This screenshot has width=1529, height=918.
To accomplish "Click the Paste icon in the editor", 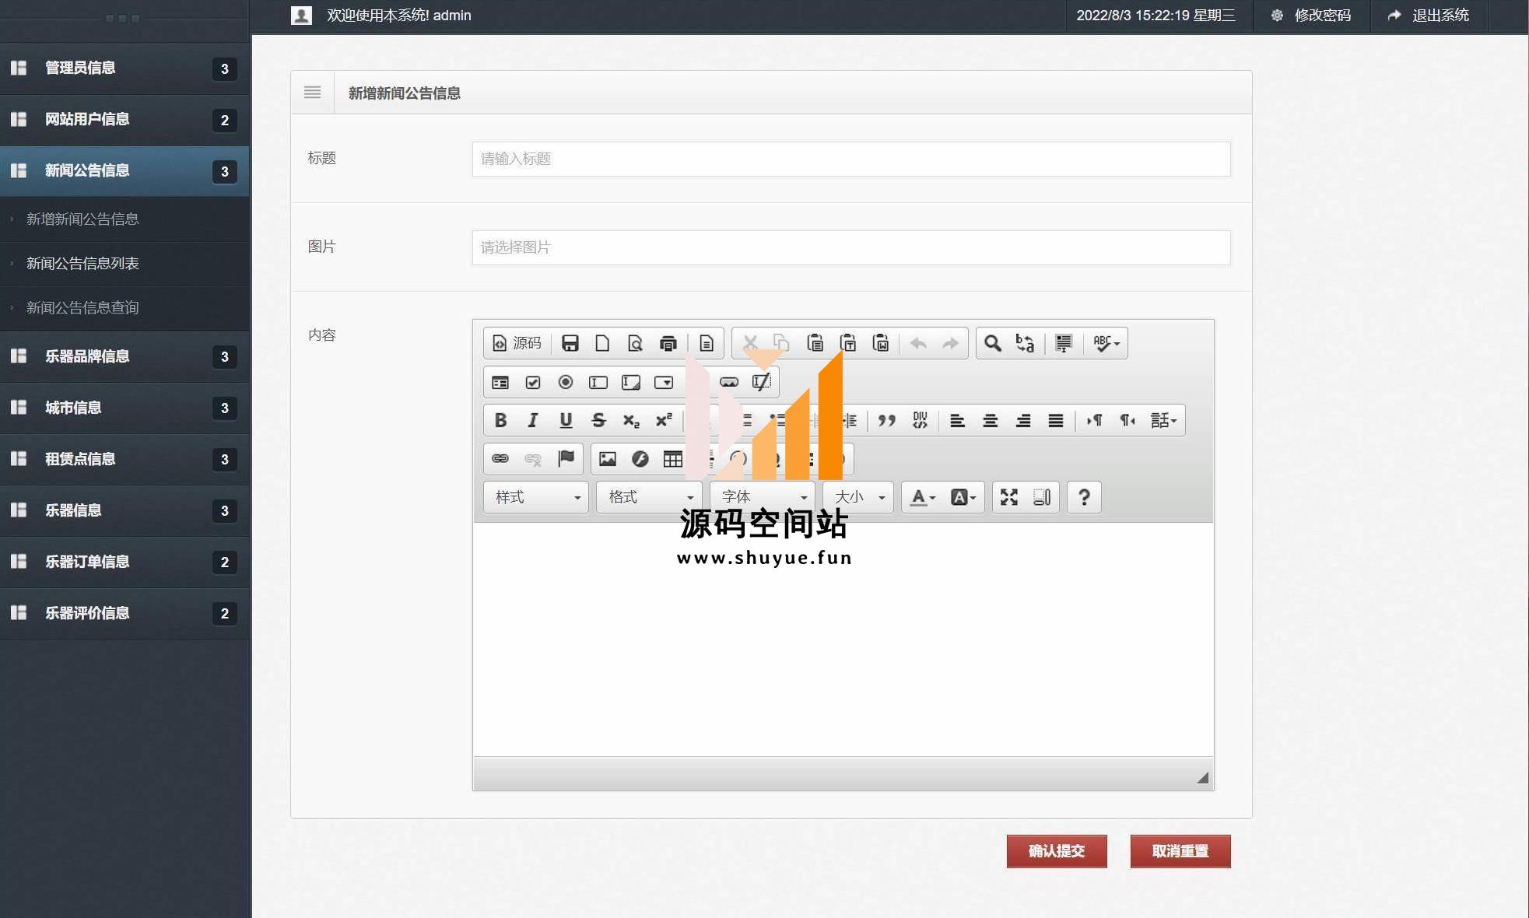I will 815,343.
